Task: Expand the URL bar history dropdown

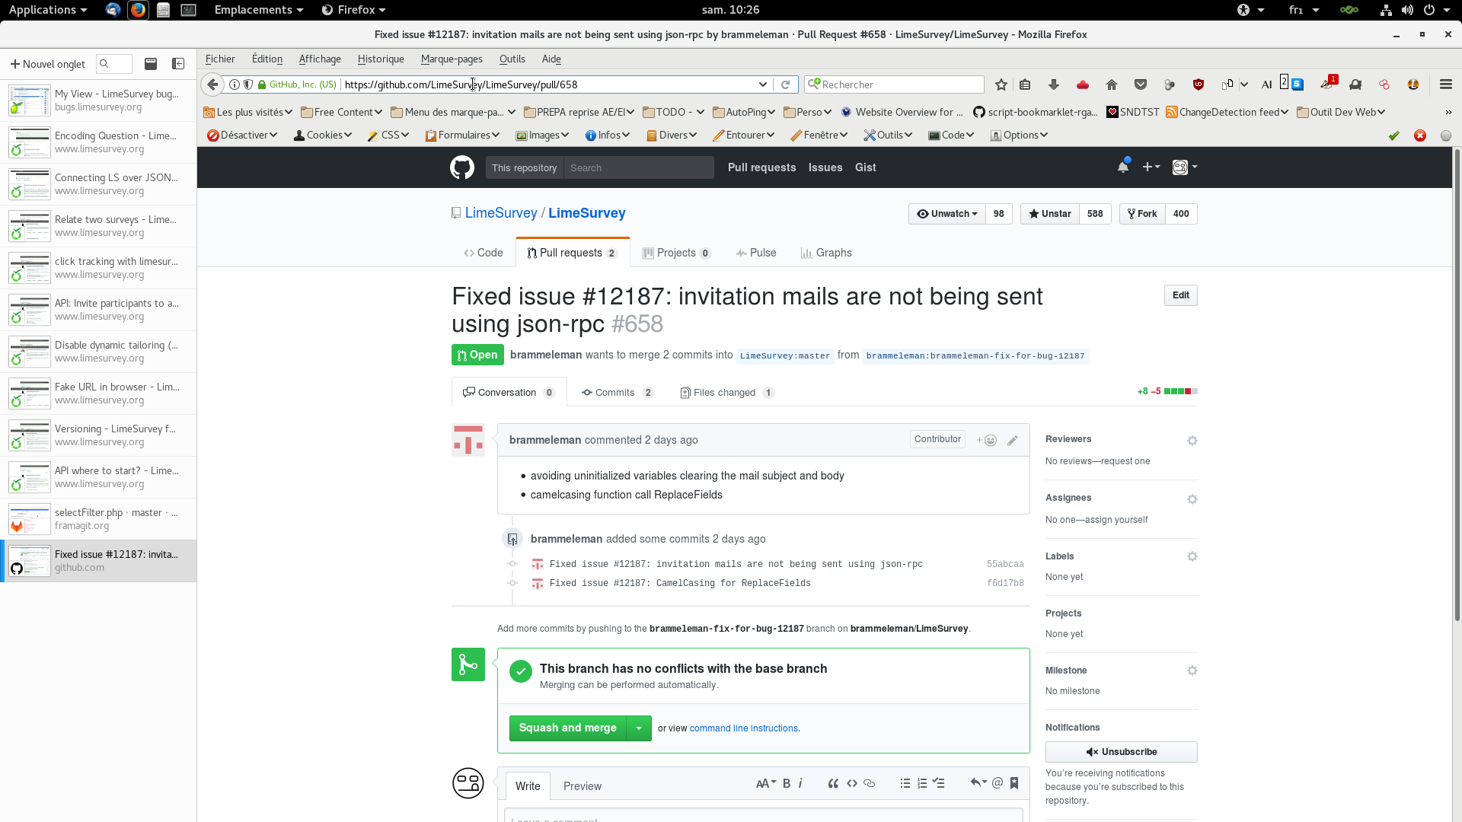Action: 762,84
